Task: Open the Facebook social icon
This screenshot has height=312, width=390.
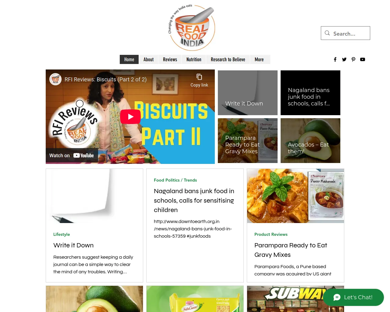Action: point(335,59)
